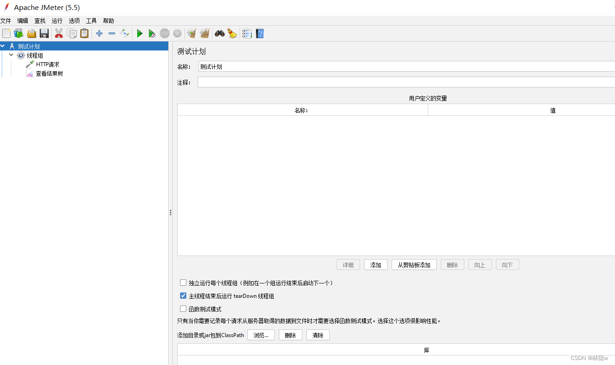Save the test plan with floppy icon
The width and height of the screenshot is (615, 365).
coord(44,33)
